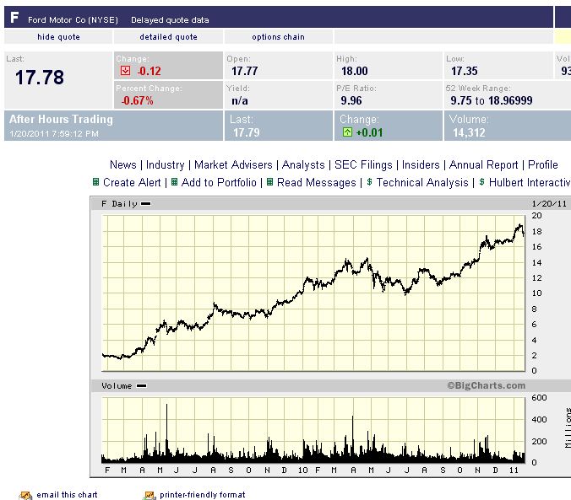
Task: Click the dollar icon beside Technical Analysis
Action: click(x=369, y=181)
